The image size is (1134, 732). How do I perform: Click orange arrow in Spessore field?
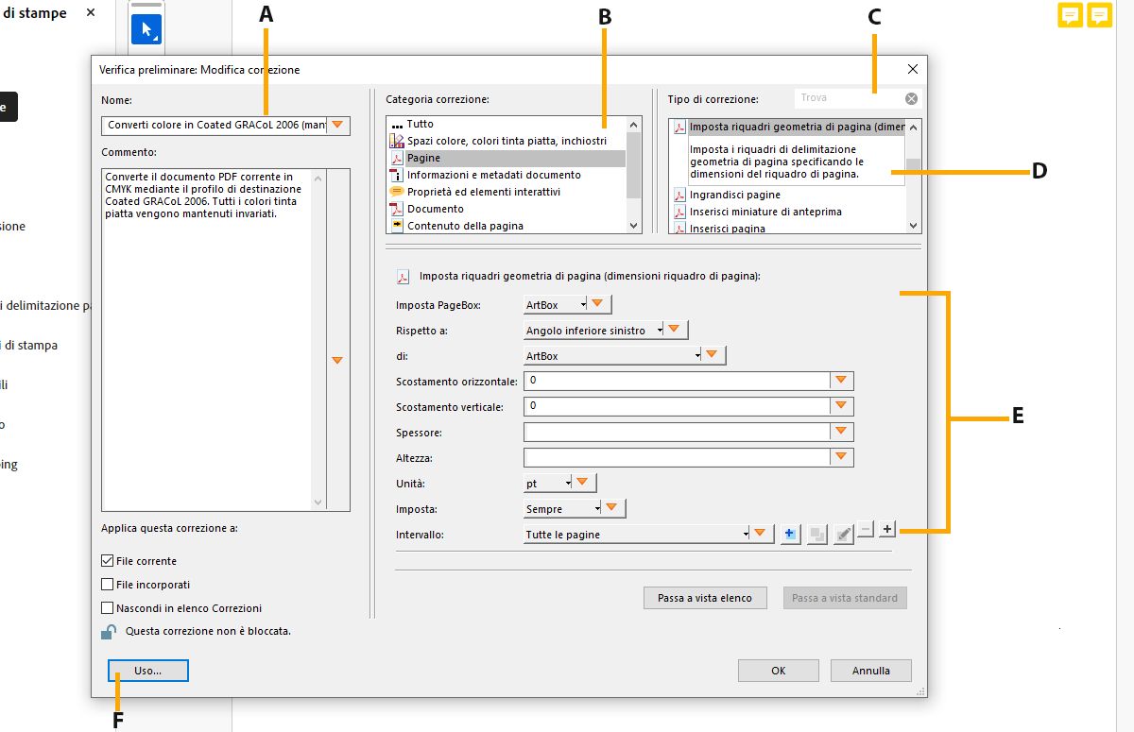[x=841, y=432]
